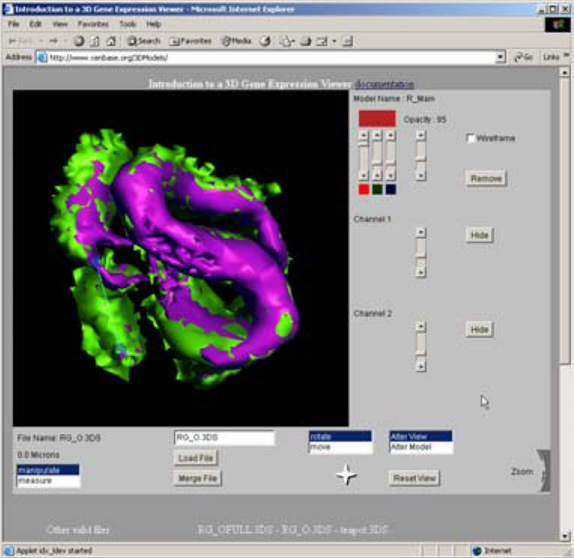Choose 'Alter Model' in the list

point(421,447)
